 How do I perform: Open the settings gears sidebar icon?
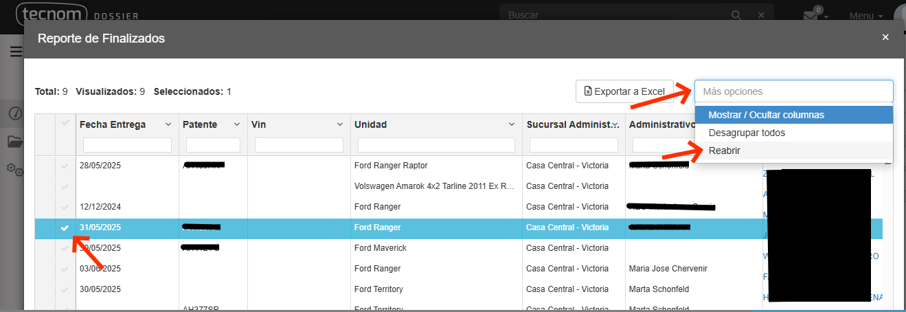pyautogui.click(x=15, y=169)
